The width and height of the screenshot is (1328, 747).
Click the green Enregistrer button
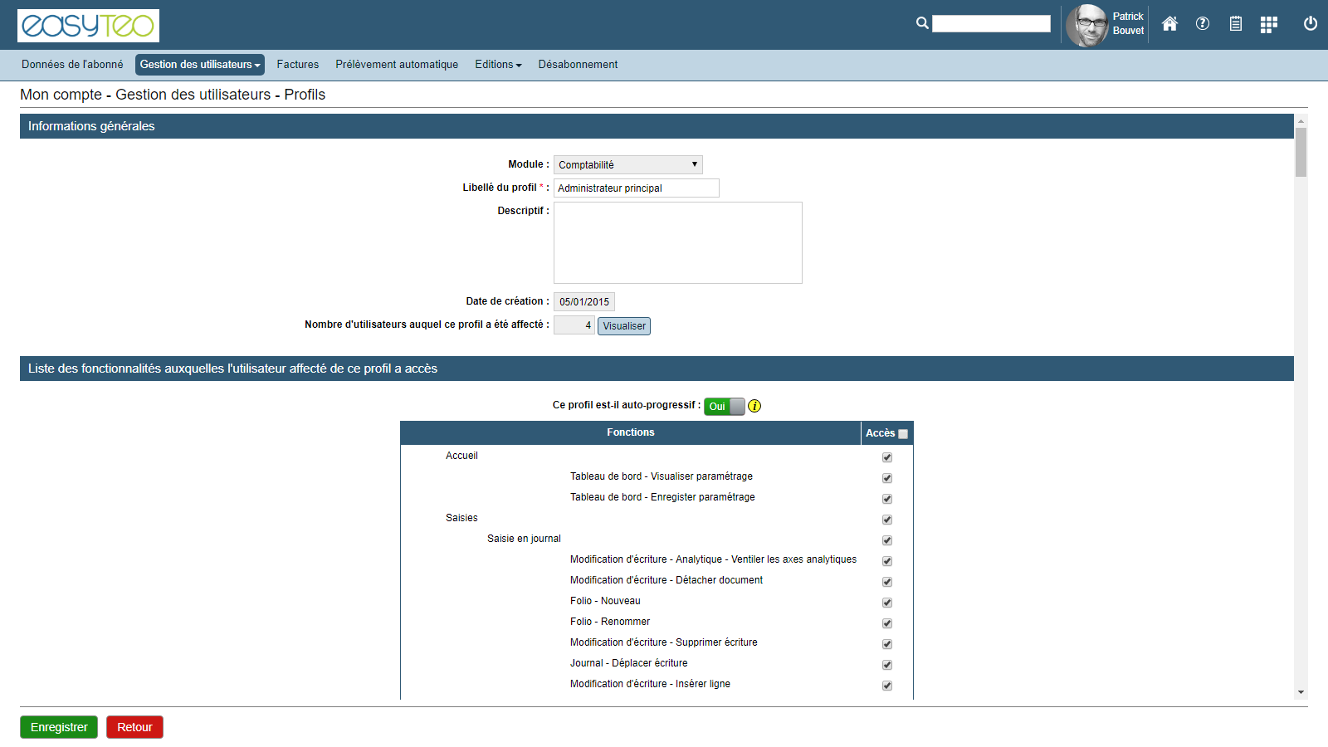tap(59, 727)
